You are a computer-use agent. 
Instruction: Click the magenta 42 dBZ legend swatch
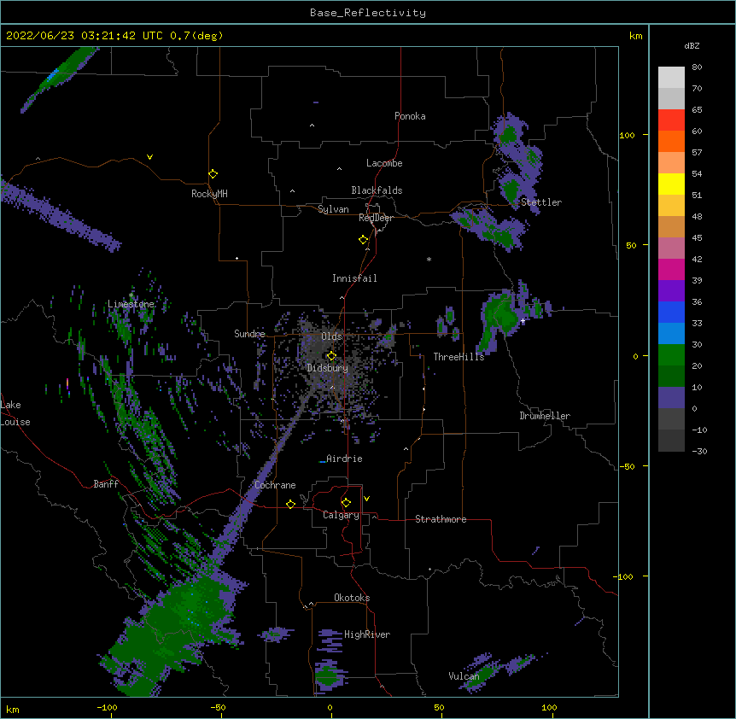point(671,269)
